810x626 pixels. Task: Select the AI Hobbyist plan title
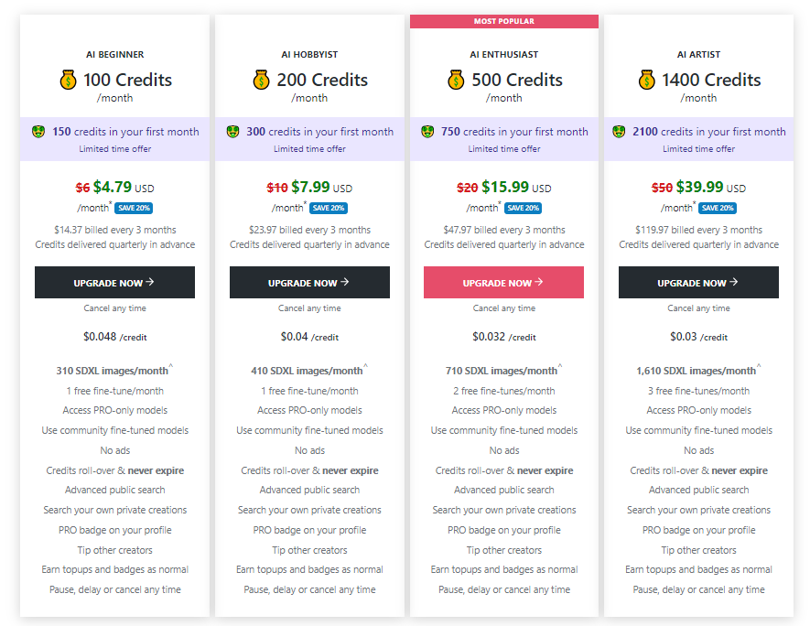click(309, 54)
